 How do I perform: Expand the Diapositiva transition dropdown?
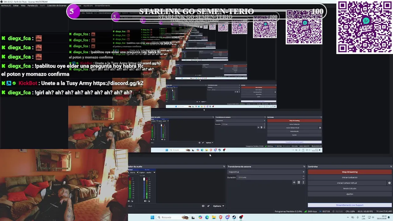pos(266,172)
